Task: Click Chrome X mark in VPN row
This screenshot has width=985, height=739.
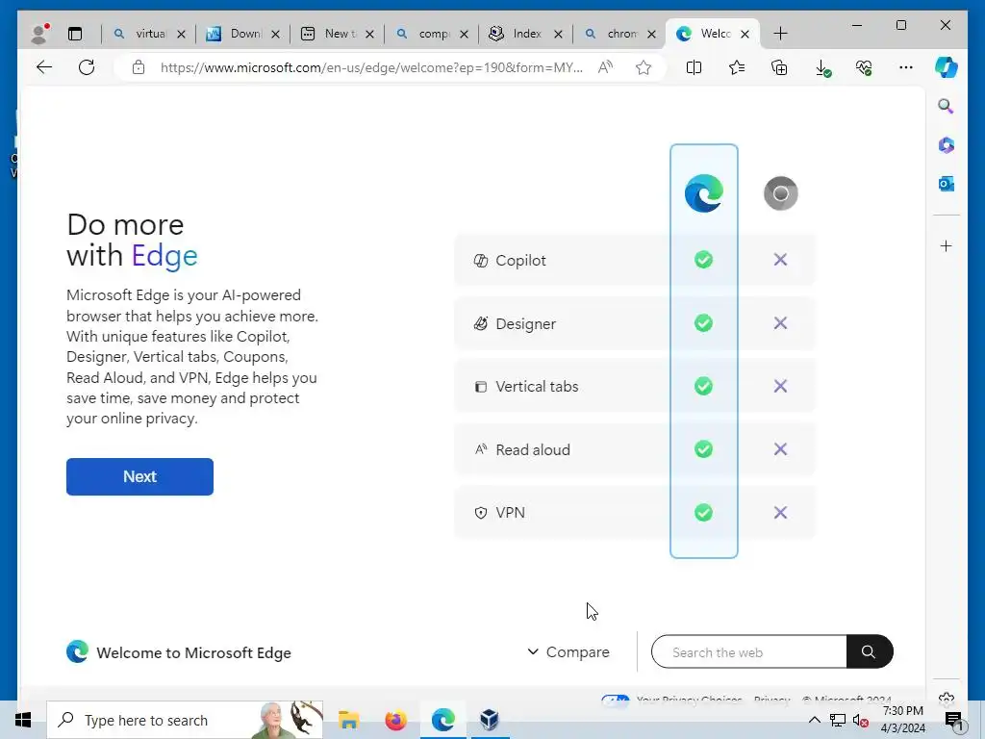Action: coord(780,512)
